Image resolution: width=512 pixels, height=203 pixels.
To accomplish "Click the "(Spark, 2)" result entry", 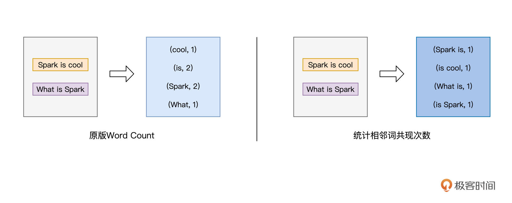I will tap(183, 86).
